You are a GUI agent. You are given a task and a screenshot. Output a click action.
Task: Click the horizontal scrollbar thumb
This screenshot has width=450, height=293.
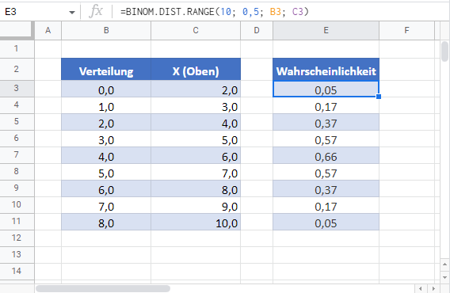(103, 288)
